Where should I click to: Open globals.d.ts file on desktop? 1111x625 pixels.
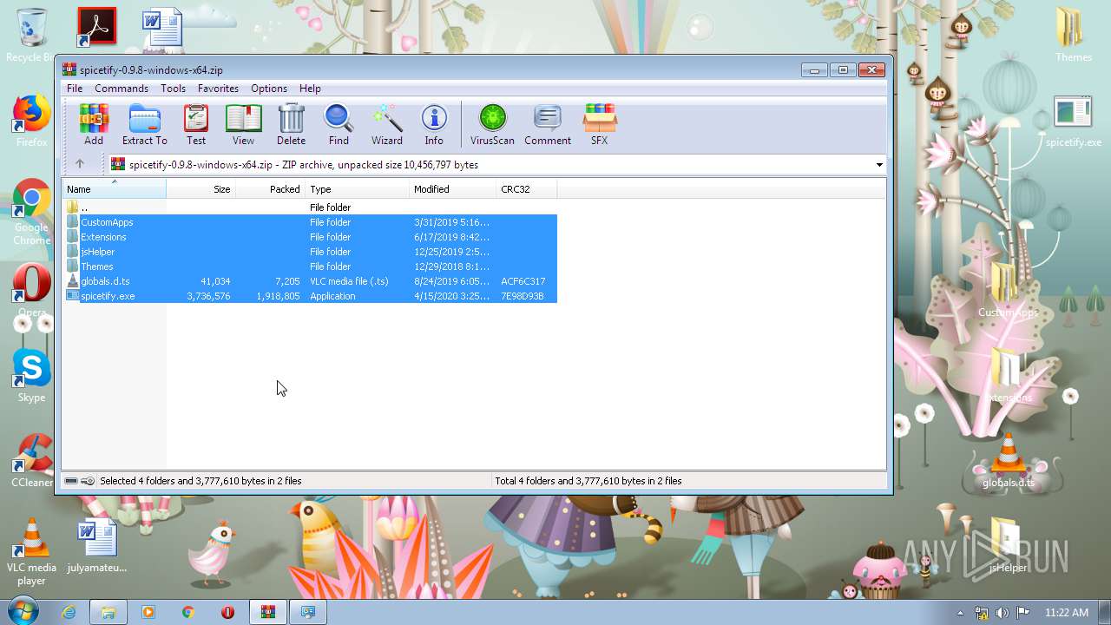[x=1008, y=460]
